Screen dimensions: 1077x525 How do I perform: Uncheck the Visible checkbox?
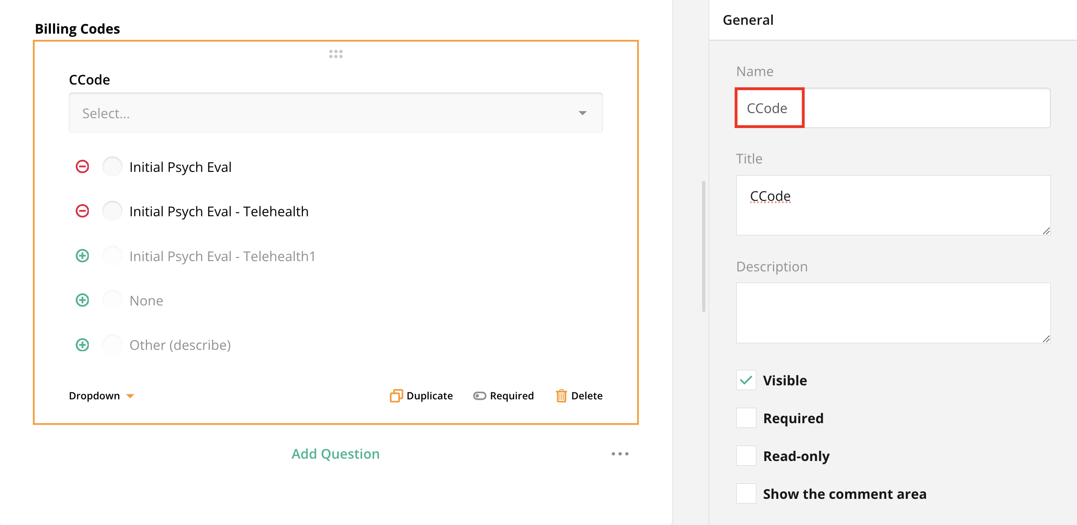(x=746, y=380)
